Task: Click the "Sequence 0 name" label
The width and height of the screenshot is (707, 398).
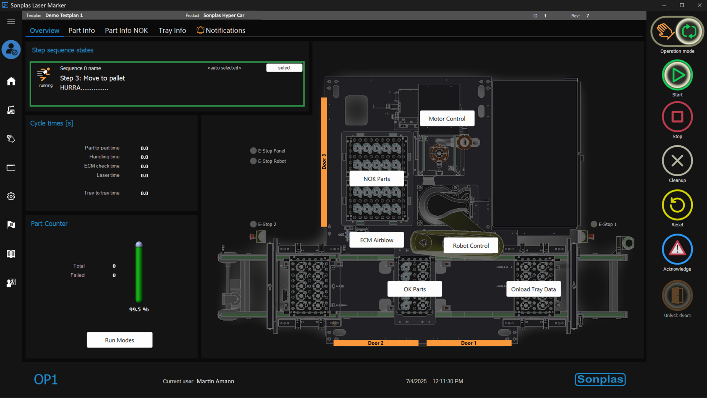Action: [x=80, y=68]
